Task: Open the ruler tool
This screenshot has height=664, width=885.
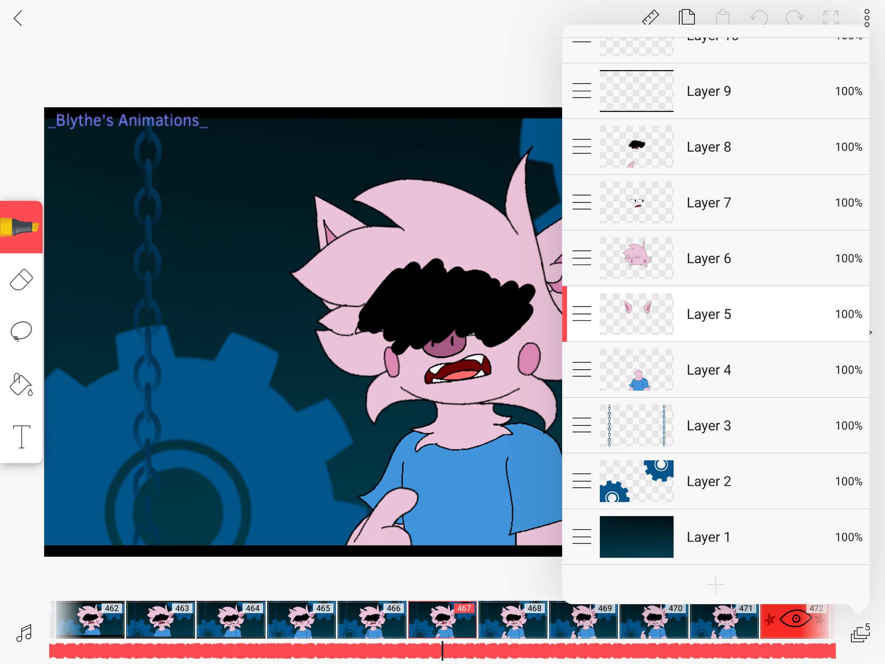Action: 650,18
